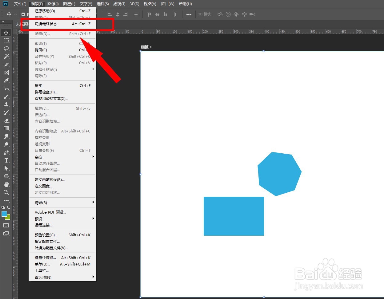Select the Frame tool
The width and height of the screenshot is (384, 299).
pyautogui.click(x=6, y=73)
